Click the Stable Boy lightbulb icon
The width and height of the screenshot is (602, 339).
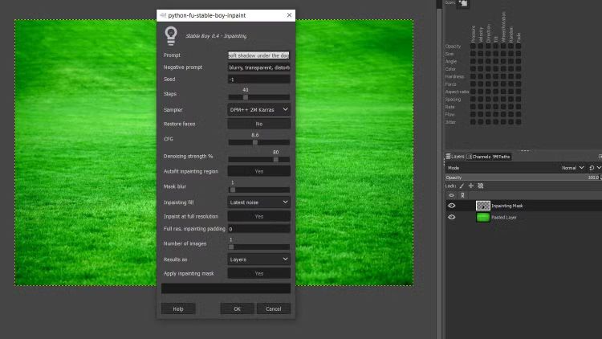[x=170, y=35]
